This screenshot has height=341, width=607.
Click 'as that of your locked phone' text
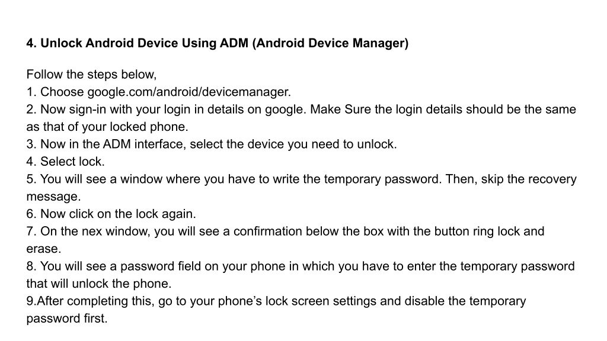[x=107, y=127]
